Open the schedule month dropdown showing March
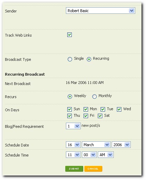 coord(96,145)
